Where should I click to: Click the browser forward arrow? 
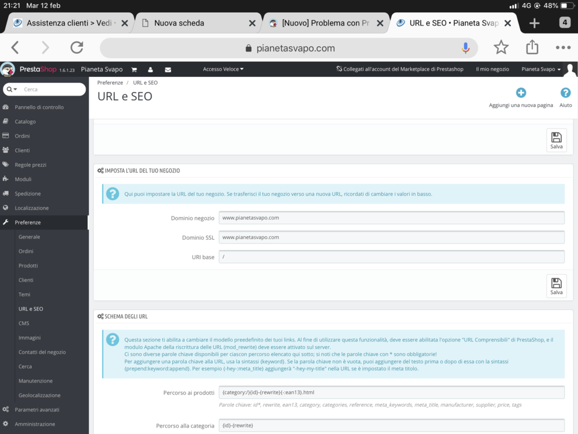(x=45, y=47)
